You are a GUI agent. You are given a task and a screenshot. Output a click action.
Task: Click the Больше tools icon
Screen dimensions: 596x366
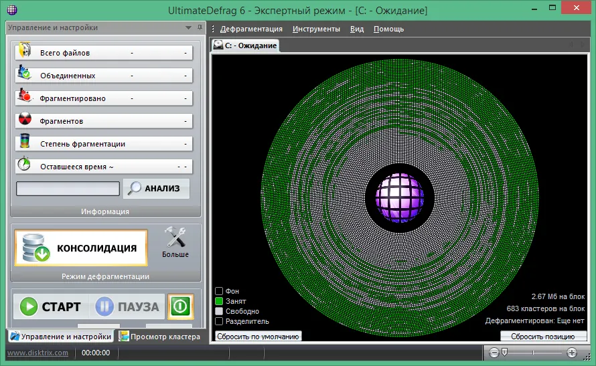tap(175, 237)
